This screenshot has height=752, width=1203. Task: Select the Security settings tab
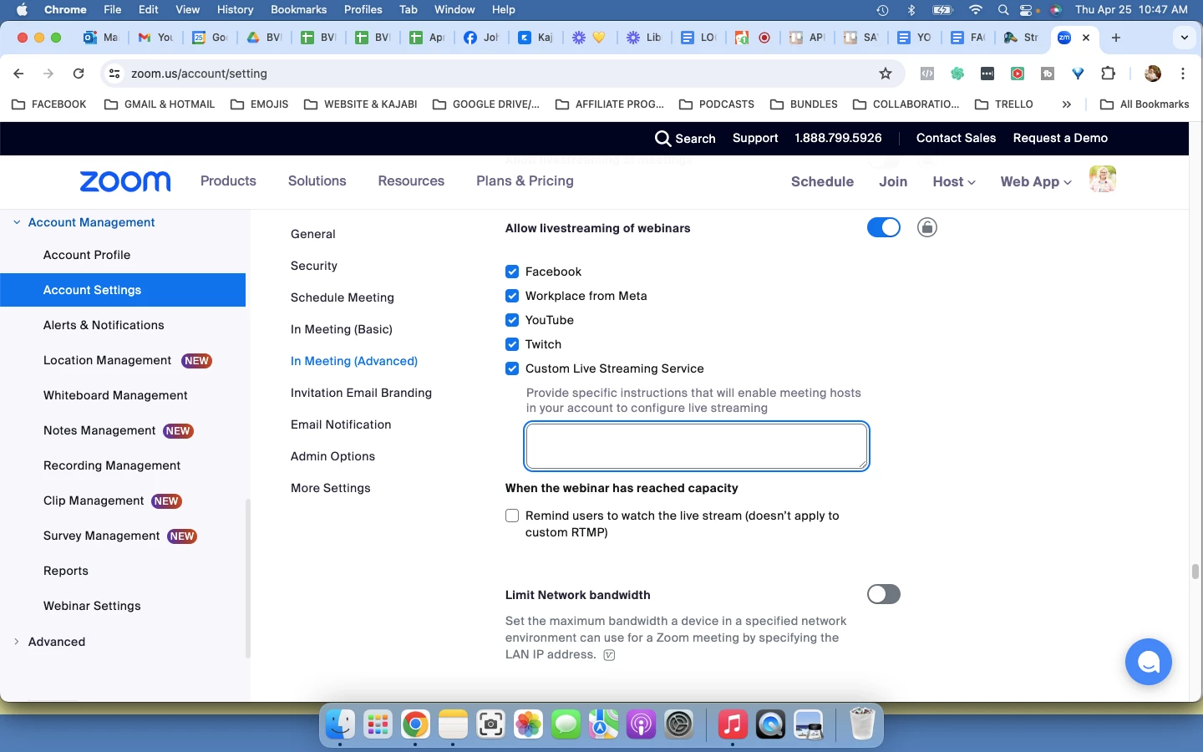tap(314, 266)
